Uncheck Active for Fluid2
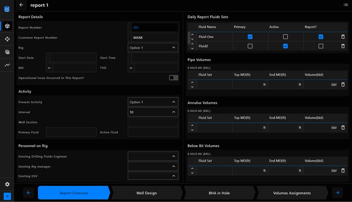This screenshot has width=352, height=202. pyautogui.click(x=286, y=46)
